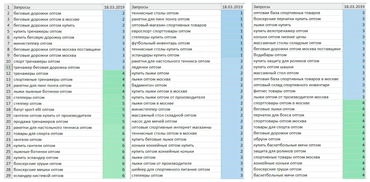Click "насос для мячей оптом" cell
This screenshot has width=370, height=182.
pyautogui.click(x=176, y=121)
